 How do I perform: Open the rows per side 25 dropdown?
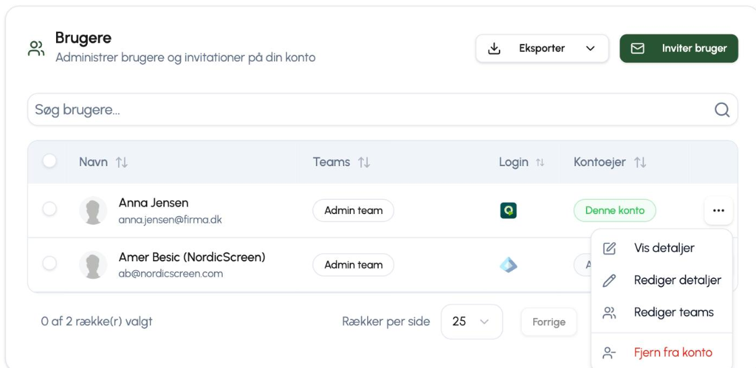[x=472, y=321]
